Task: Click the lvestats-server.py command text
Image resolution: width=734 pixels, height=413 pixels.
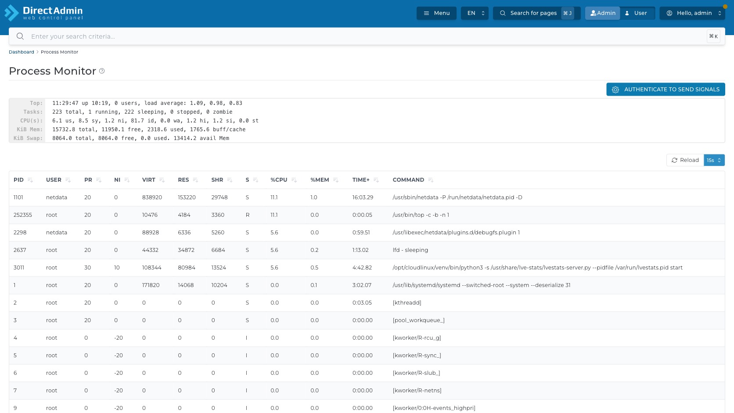Action: pyautogui.click(x=537, y=268)
